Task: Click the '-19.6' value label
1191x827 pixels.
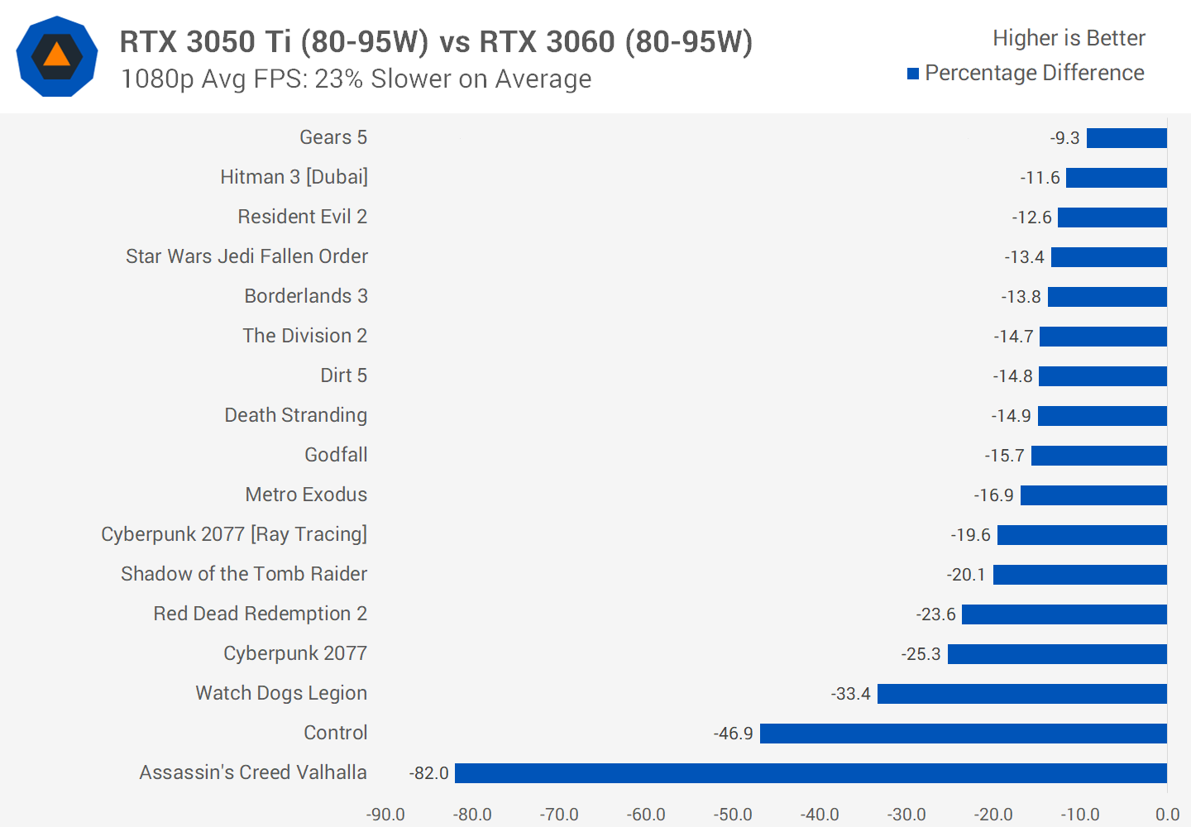Action: 971,535
